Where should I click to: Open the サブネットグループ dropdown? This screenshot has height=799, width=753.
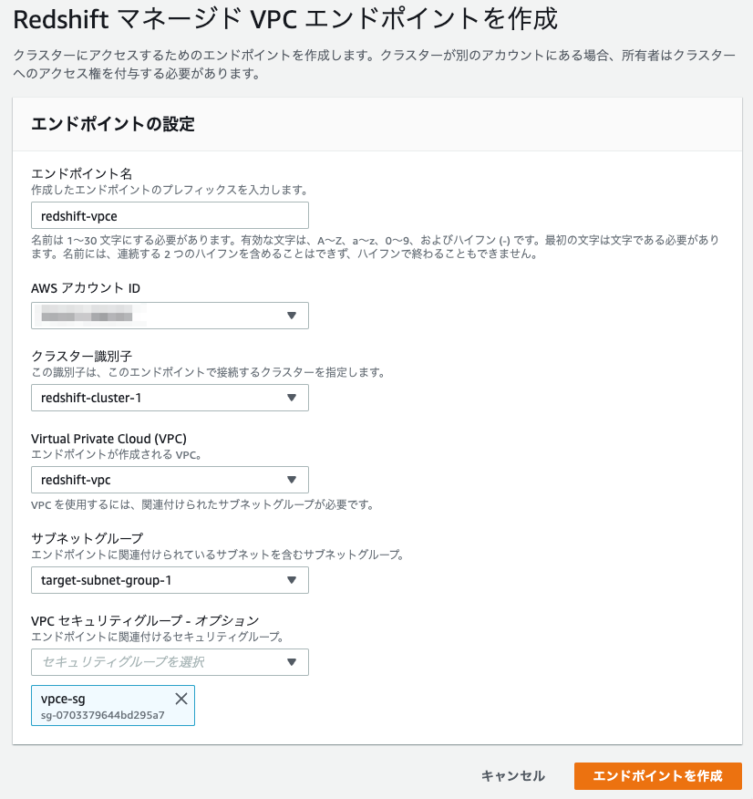tap(170, 580)
